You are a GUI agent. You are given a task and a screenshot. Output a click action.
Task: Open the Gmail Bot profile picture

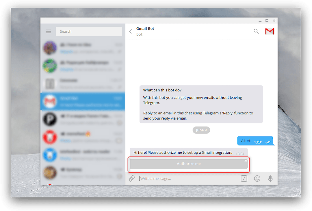(x=270, y=31)
